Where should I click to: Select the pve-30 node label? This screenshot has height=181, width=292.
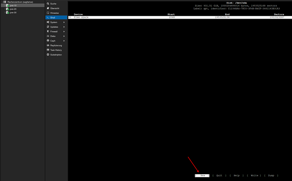click(x=13, y=13)
